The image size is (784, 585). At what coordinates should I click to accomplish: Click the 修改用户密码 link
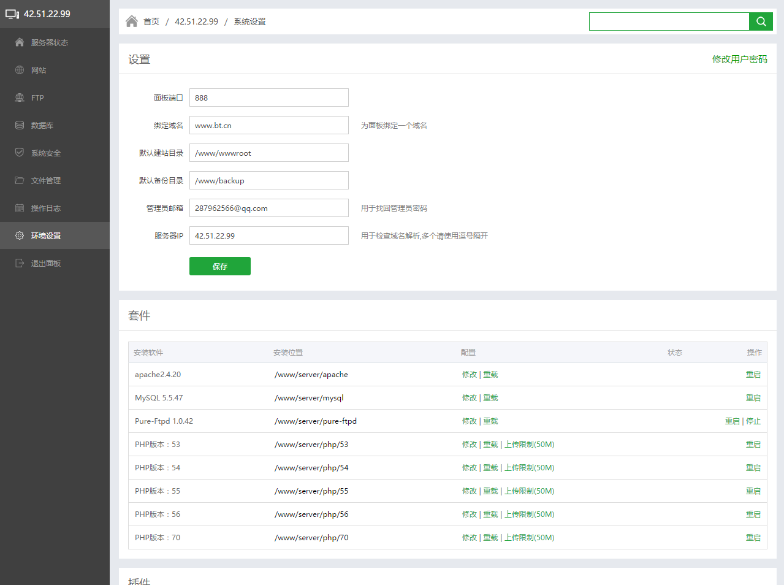point(739,59)
